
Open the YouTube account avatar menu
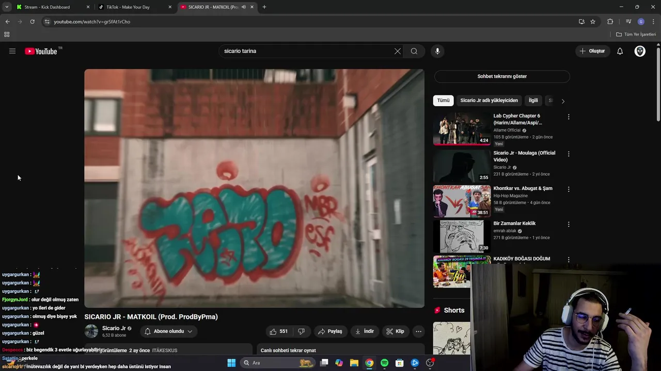click(640, 51)
